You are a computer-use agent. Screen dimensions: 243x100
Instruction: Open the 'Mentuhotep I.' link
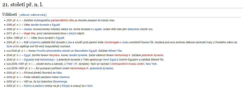(48, 59)
